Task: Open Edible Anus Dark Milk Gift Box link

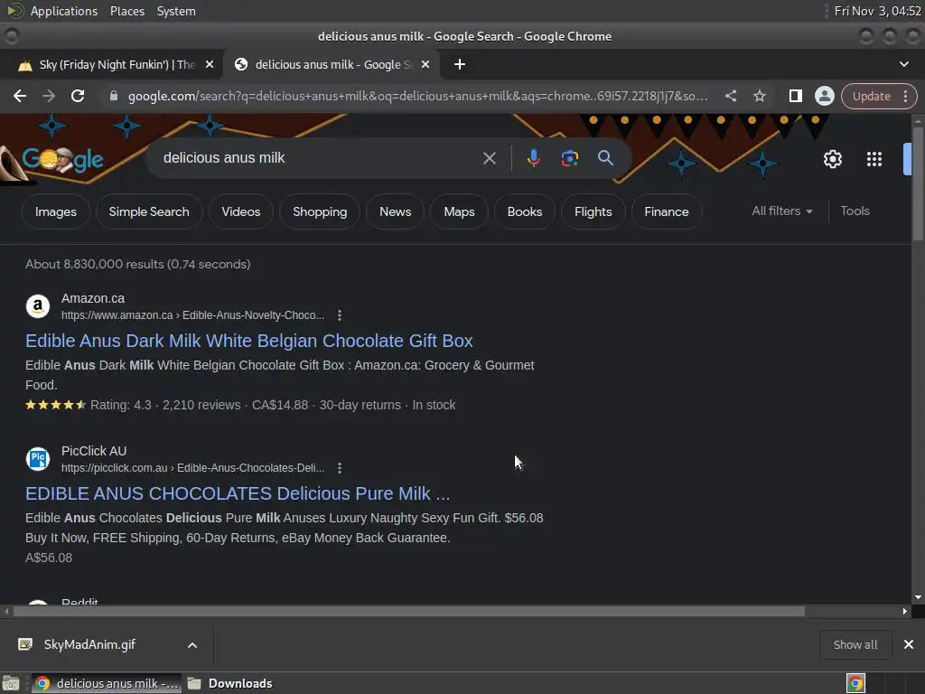Action: (x=249, y=341)
